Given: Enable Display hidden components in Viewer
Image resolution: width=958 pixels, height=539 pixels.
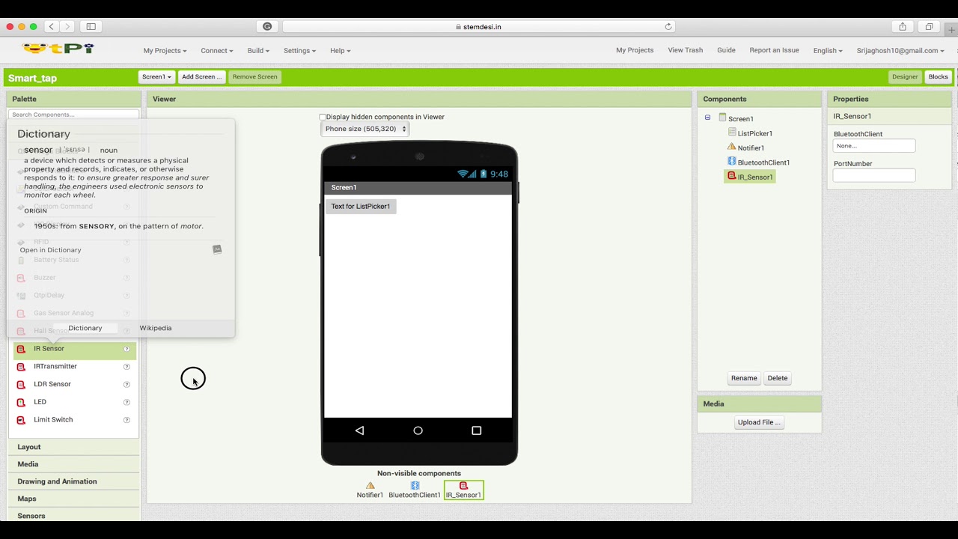Looking at the screenshot, I should (x=323, y=117).
